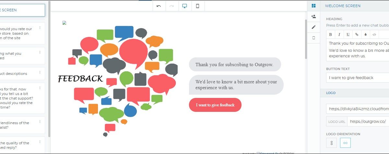The width and height of the screenshot is (389, 154).
Task: Select the first logo orientation option
Action: [x=332, y=143]
